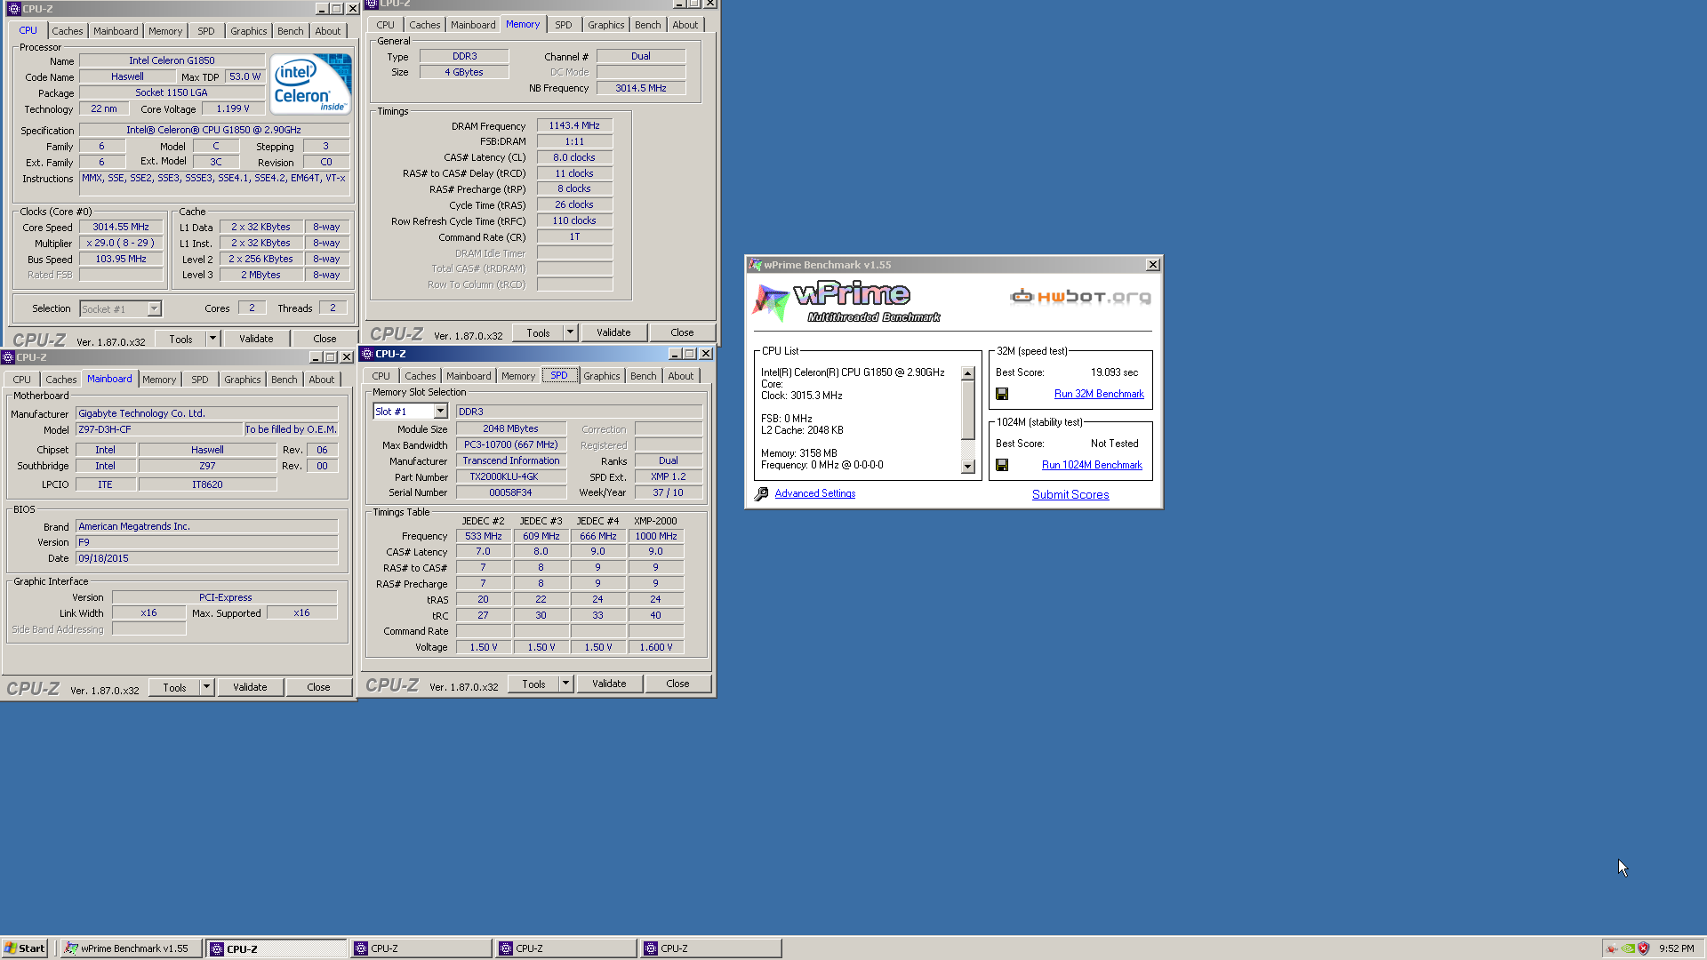Viewport: 1707px width, 960px height.
Task: Open SPD tab in Memory CPU-Z window
Action: 564,25
